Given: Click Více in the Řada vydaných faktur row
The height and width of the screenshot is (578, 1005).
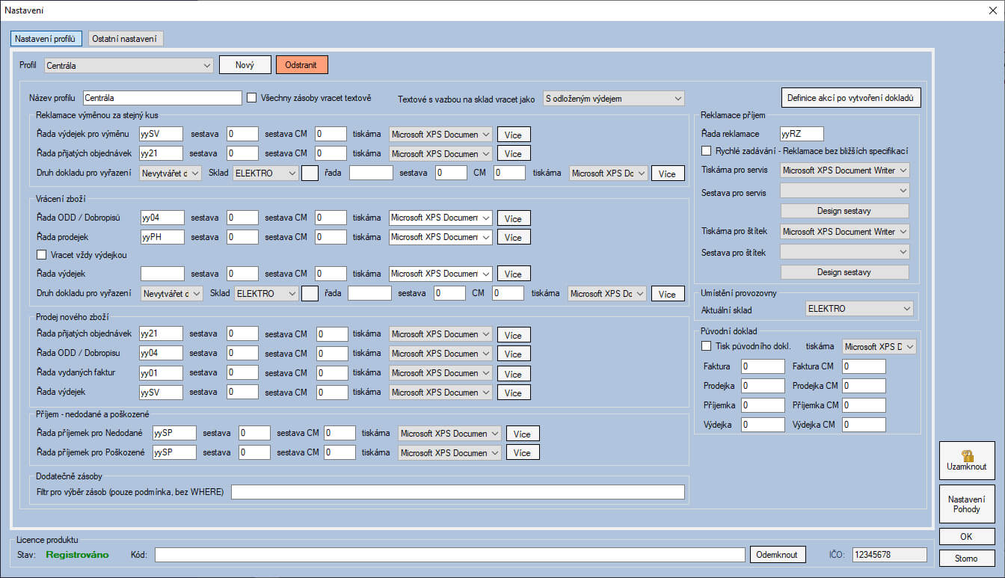Looking at the screenshot, I should tap(512, 373).
